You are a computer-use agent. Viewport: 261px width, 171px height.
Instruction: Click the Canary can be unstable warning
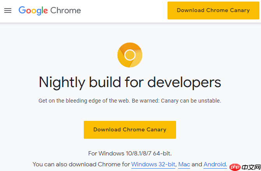188,101
